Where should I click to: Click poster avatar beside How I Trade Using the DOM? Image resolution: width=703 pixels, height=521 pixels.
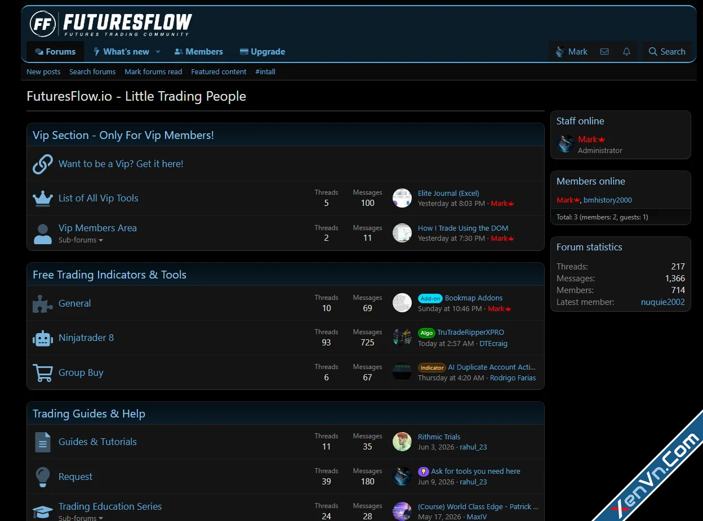(x=402, y=233)
